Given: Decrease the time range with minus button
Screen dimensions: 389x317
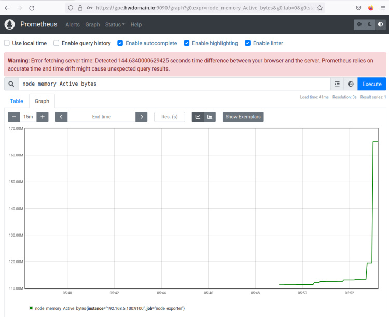Looking at the screenshot, I should click(14, 117).
